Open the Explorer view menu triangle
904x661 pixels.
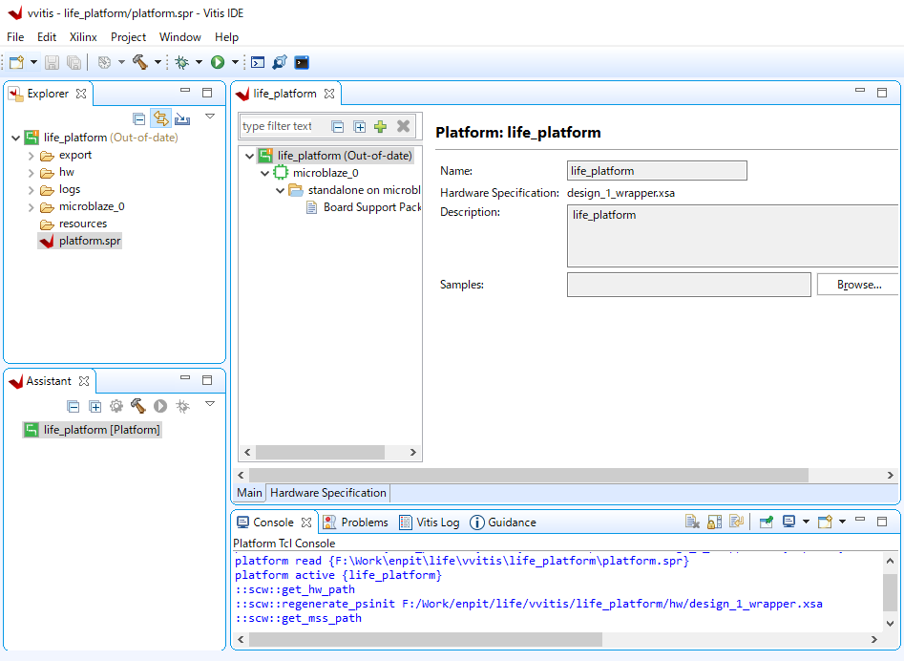(x=210, y=117)
